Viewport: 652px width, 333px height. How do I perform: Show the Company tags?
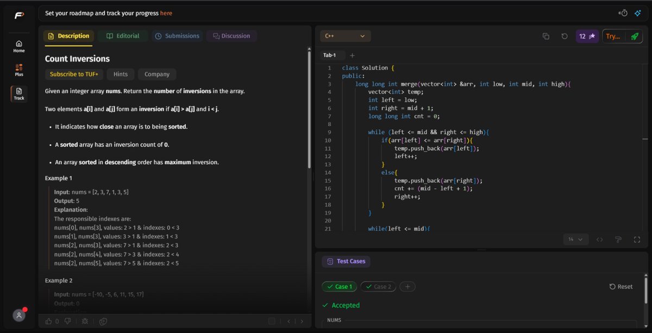click(x=157, y=74)
